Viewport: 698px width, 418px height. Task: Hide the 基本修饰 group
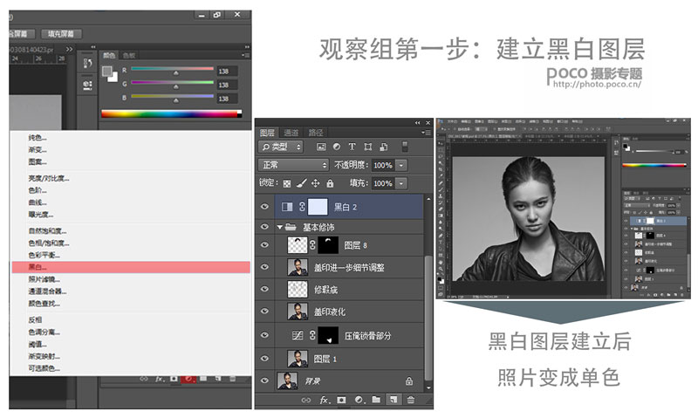click(x=265, y=227)
